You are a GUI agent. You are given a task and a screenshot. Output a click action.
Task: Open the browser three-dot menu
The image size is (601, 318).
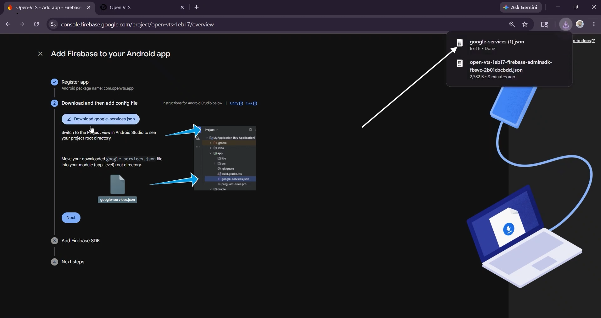[x=594, y=25]
